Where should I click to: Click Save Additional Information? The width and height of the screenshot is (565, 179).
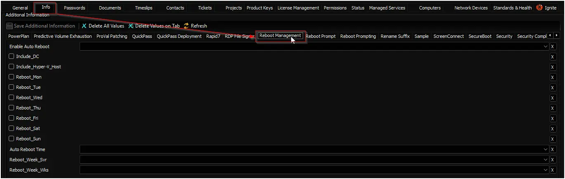tap(41, 26)
